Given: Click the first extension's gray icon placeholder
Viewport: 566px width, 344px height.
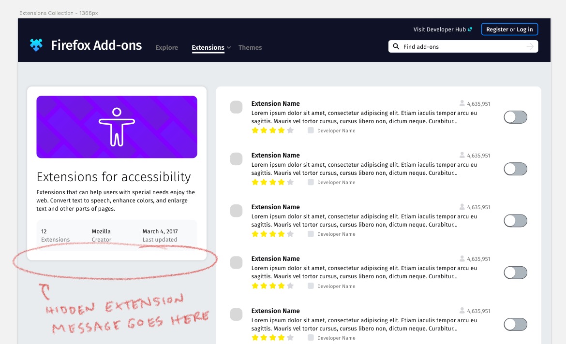Looking at the screenshot, I should pos(236,107).
